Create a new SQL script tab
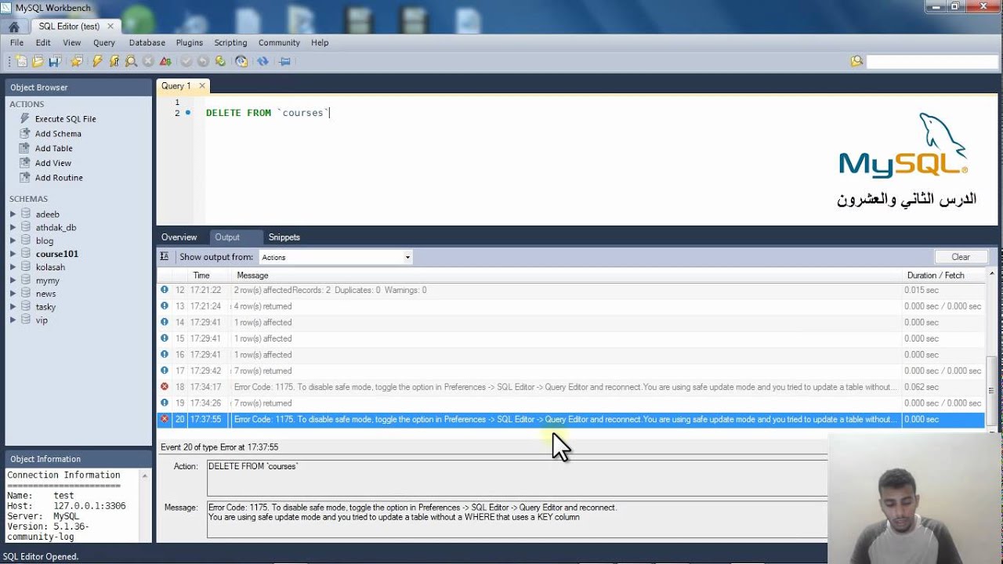The width and height of the screenshot is (1003, 564). tap(21, 61)
